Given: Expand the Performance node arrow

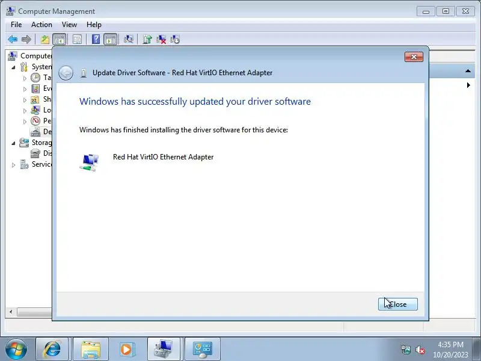Looking at the screenshot, I should click(x=25, y=122).
